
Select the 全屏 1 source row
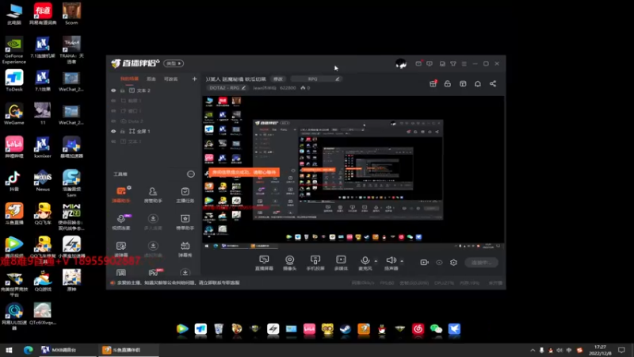(154, 131)
